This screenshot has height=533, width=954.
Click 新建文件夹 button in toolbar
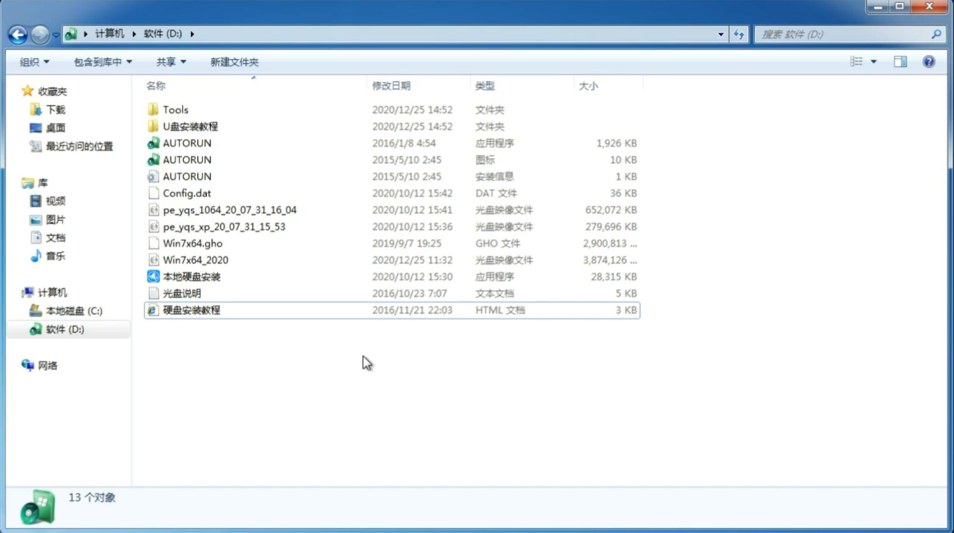point(235,62)
